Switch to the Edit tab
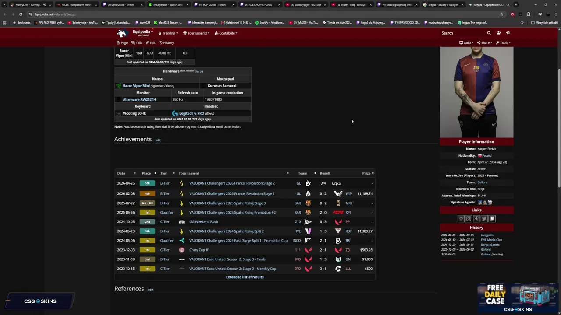 click(x=150, y=43)
